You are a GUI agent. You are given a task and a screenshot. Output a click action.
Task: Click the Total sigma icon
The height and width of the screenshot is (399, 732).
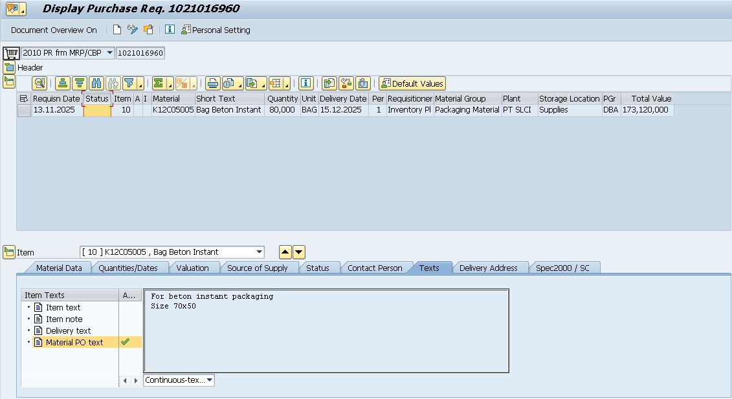coord(159,83)
